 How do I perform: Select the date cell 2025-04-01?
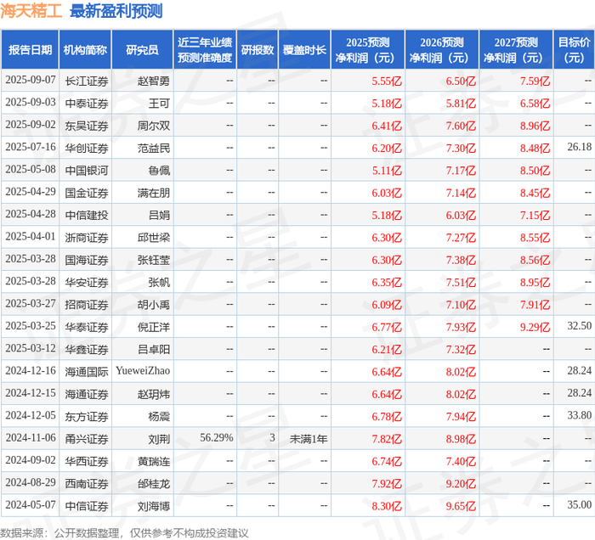31,237
